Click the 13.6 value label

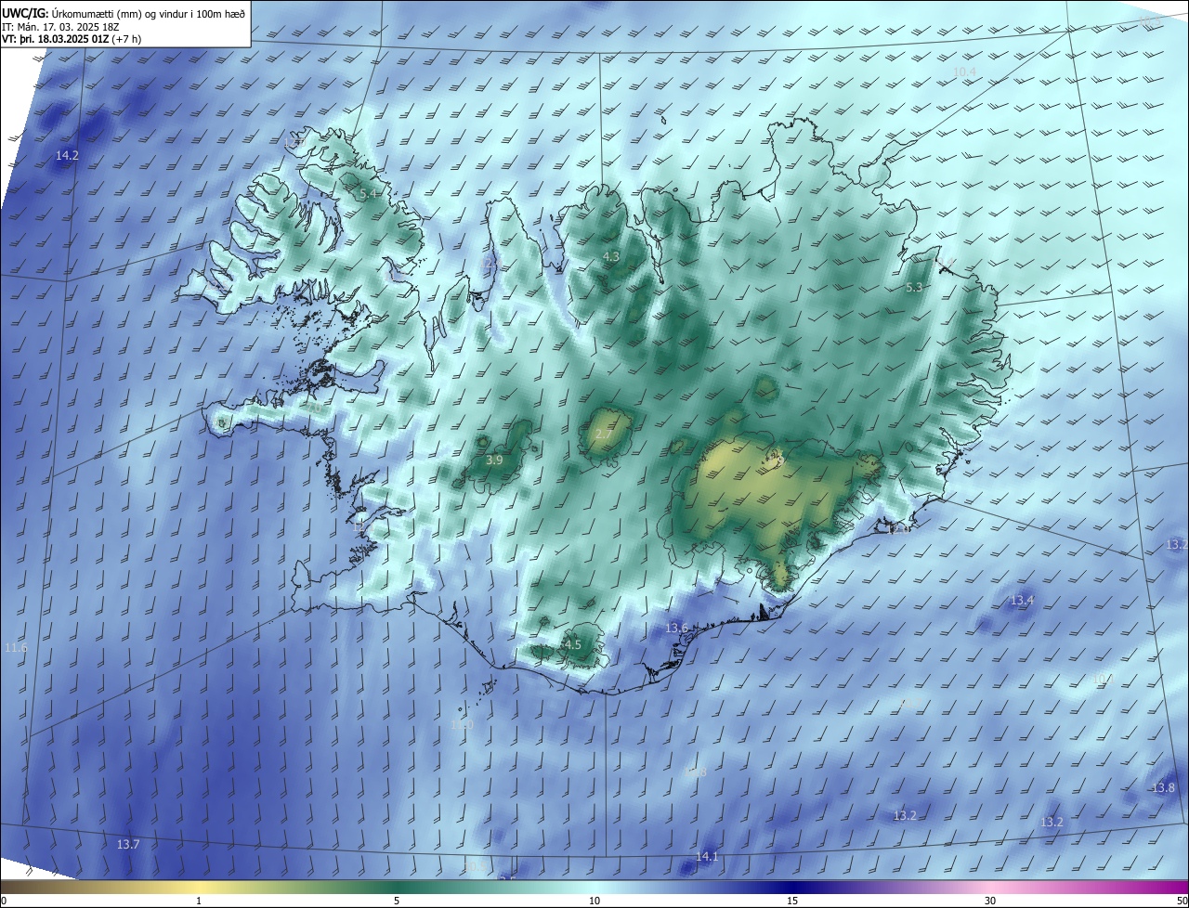pyautogui.click(x=676, y=629)
